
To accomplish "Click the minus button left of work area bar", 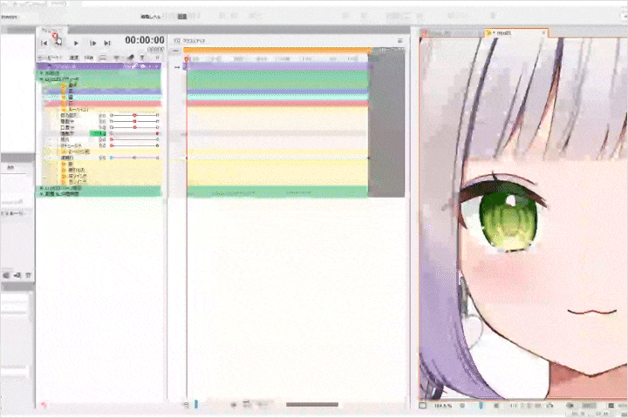I will click(x=175, y=51).
